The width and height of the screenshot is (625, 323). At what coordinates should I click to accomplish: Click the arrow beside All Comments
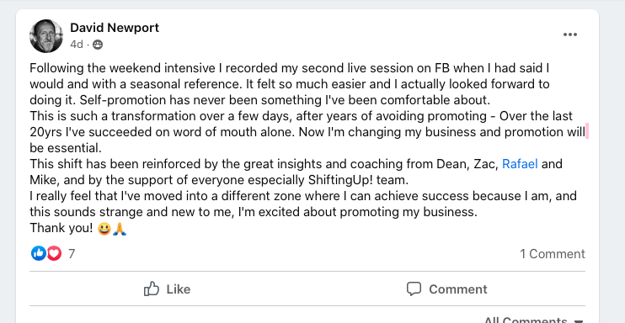(579, 321)
